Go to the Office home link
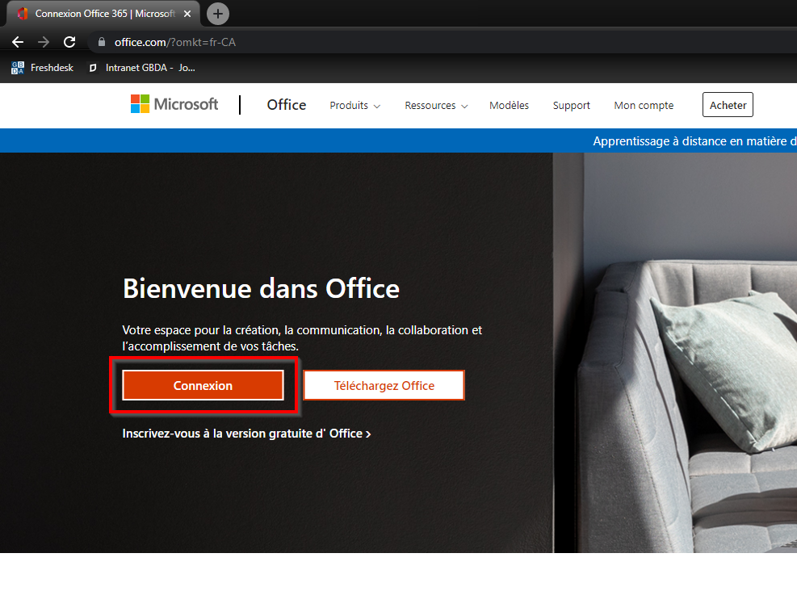Image resolution: width=797 pixels, height=612 pixels. click(x=287, y=105)
